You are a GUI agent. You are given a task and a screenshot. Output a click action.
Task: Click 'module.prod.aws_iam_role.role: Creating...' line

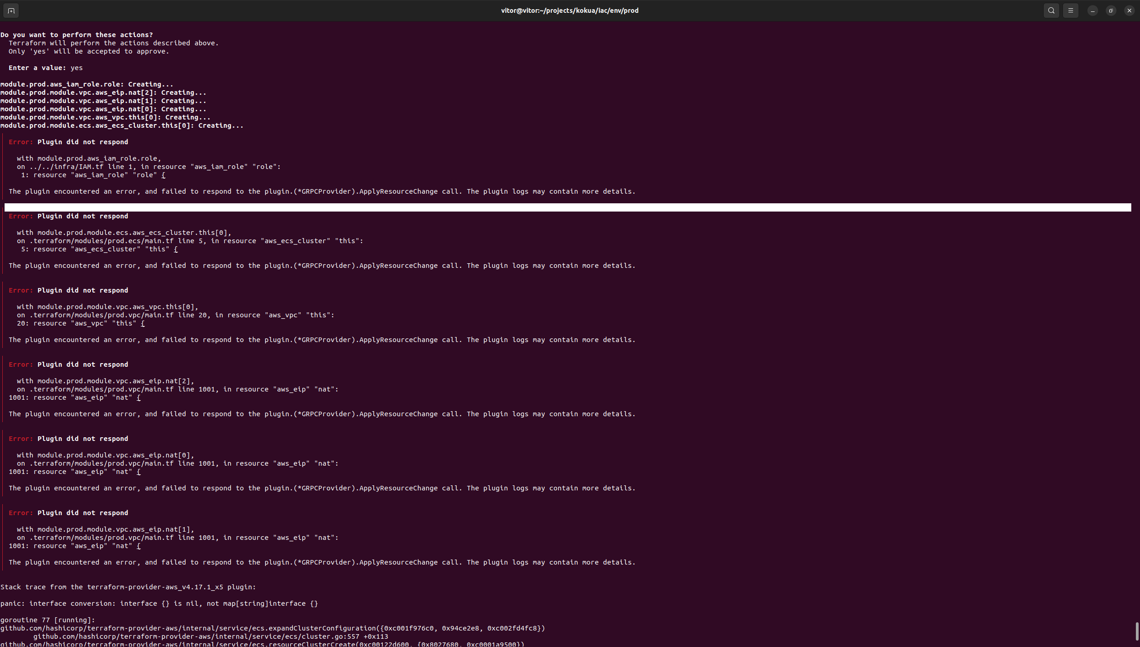pos(87,84)
